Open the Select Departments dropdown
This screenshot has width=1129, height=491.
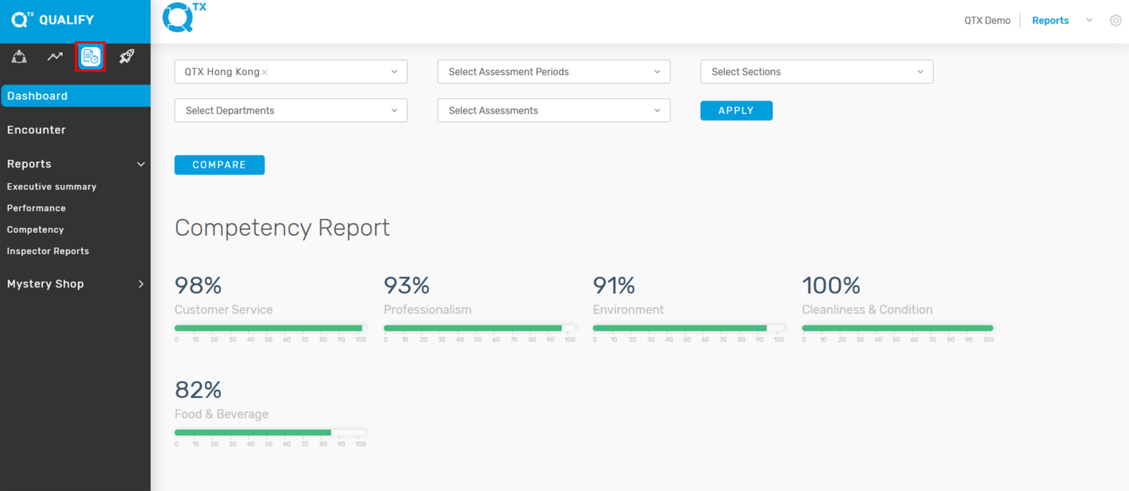click(291, 110)
